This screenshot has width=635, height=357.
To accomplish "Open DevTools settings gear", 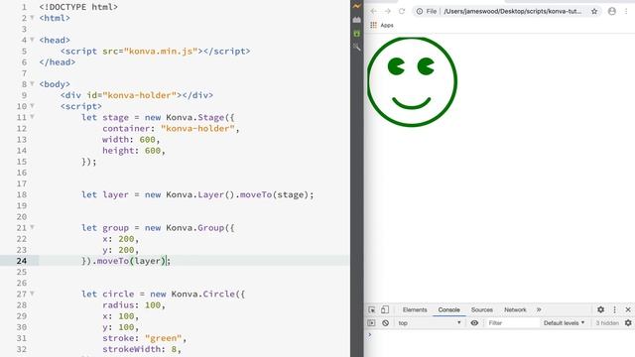I will tap(600, 309).
